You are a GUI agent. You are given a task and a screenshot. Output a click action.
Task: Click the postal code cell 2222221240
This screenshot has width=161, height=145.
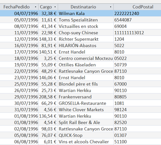coord(137,13)
